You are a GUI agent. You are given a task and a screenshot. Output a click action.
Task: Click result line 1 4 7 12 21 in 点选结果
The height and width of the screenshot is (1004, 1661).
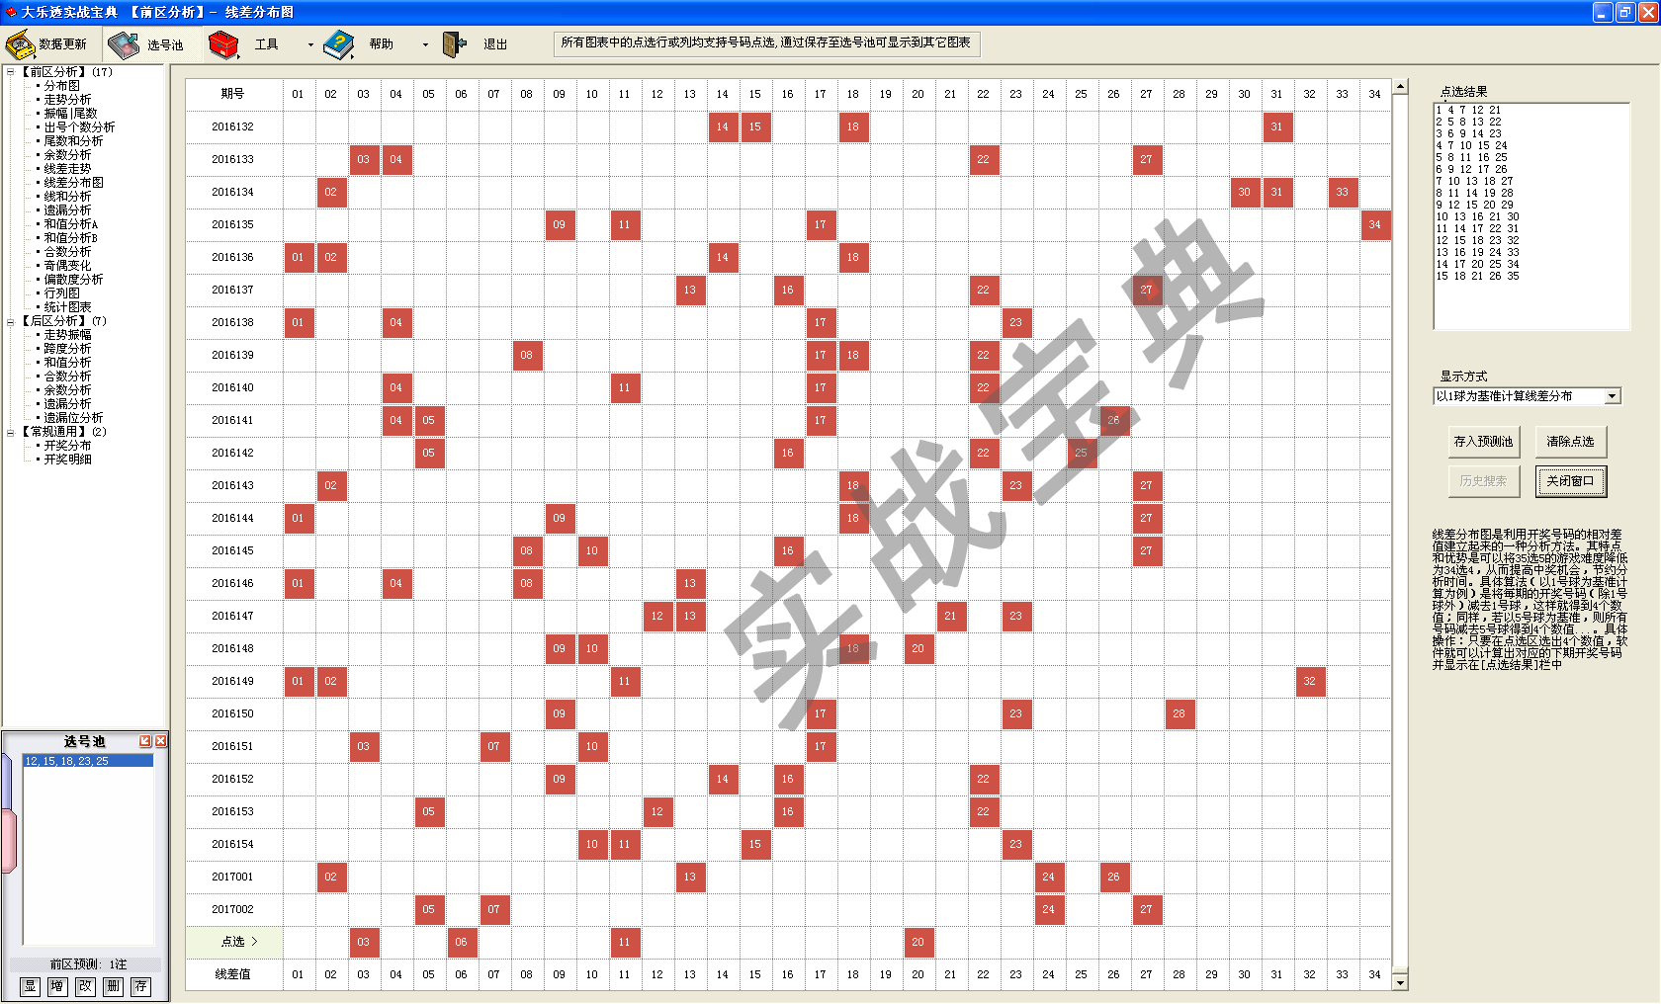click(x=1468, y=110)
